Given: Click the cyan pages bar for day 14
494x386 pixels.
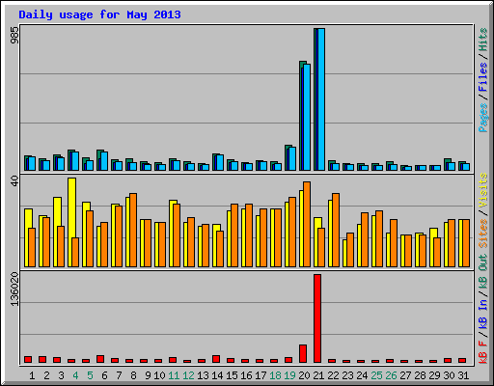Looking at the screenshot, I should 220,163.
